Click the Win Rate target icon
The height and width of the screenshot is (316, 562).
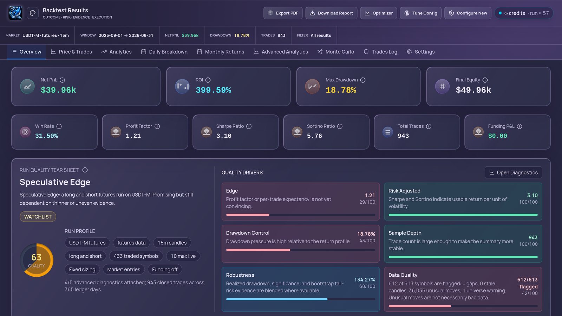(25, 132)
